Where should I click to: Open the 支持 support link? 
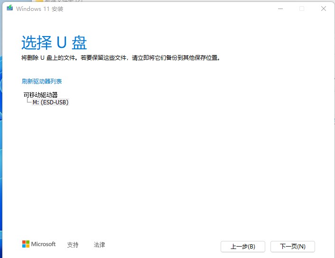click(x=73, y=245)
